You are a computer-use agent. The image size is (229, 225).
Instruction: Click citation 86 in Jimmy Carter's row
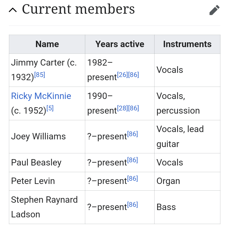coord(134,75)
